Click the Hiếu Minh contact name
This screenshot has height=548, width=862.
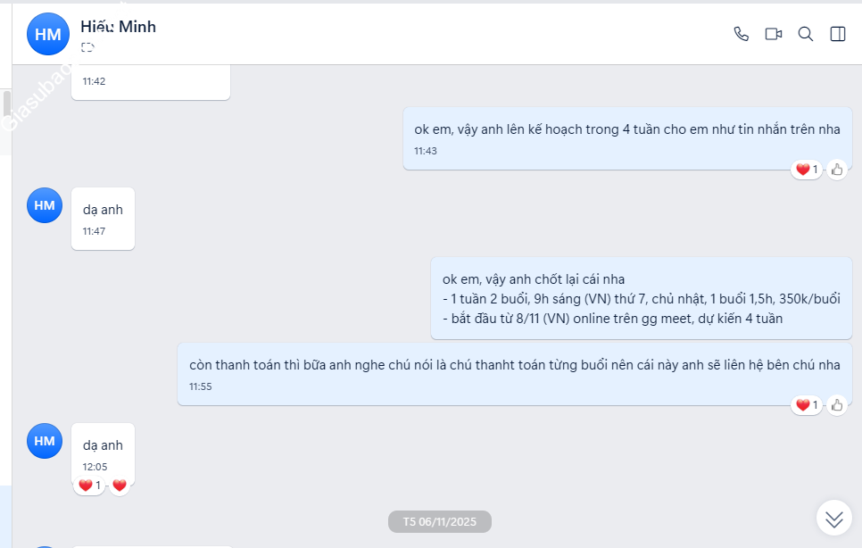118,27
